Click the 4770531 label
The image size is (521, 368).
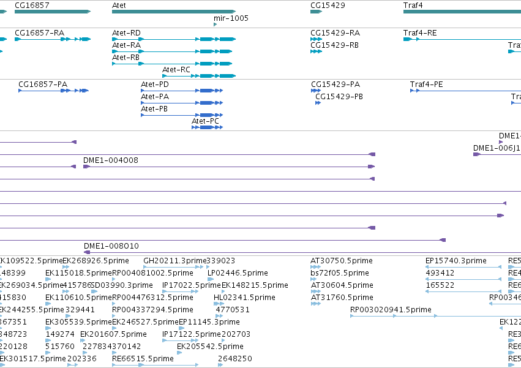coord(233,310)
